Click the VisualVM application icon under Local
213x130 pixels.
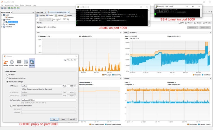click(6, 17)
